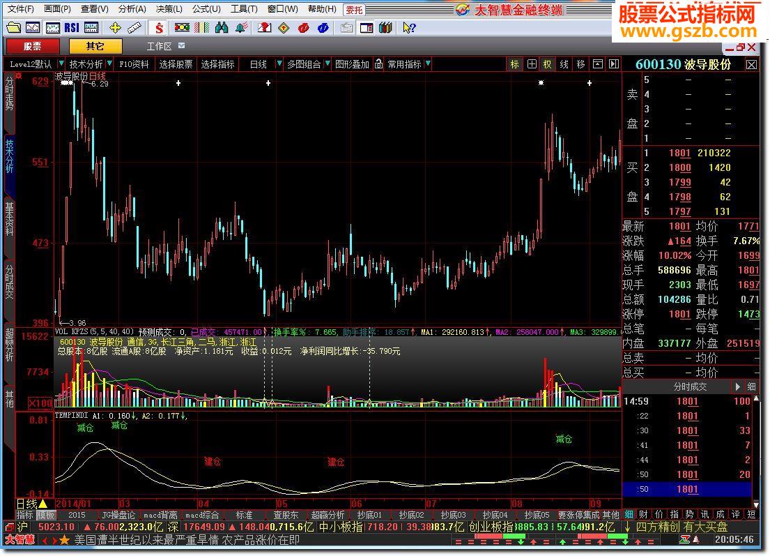Click the grid 田 chart icon
This screenshot has width=770, height=556.
(532, 64)
